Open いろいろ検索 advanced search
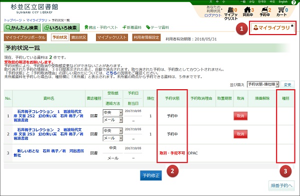The height and width of the screenshot is (196, 300). coord(61,28)
